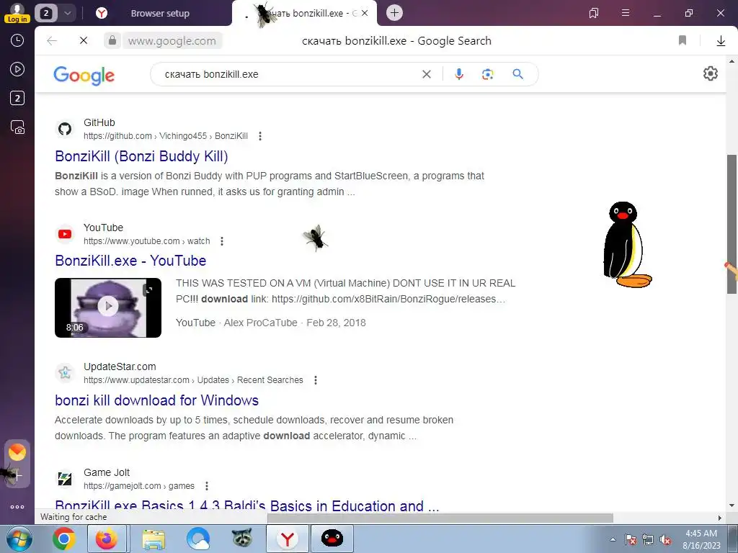This screenshot has width=738, height=553.
Task: Search by image with Lens icon
Action: click(488, 74)
